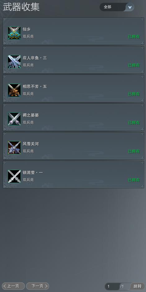This screenshot has height=292, width=146.
Task: Click the 相思不苦·五 title text
Action: (x=35, y=87)
